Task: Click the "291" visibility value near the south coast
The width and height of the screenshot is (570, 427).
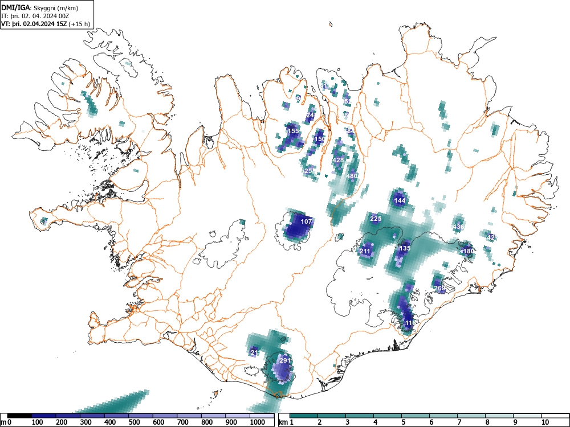Action: click(285, 360)
